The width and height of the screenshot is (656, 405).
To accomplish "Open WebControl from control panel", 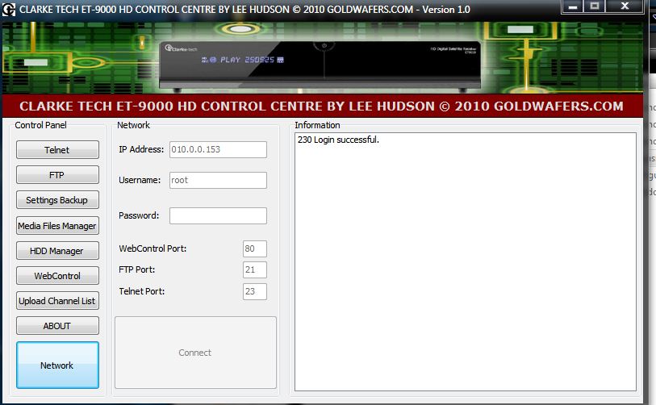I will click(57, 276).
